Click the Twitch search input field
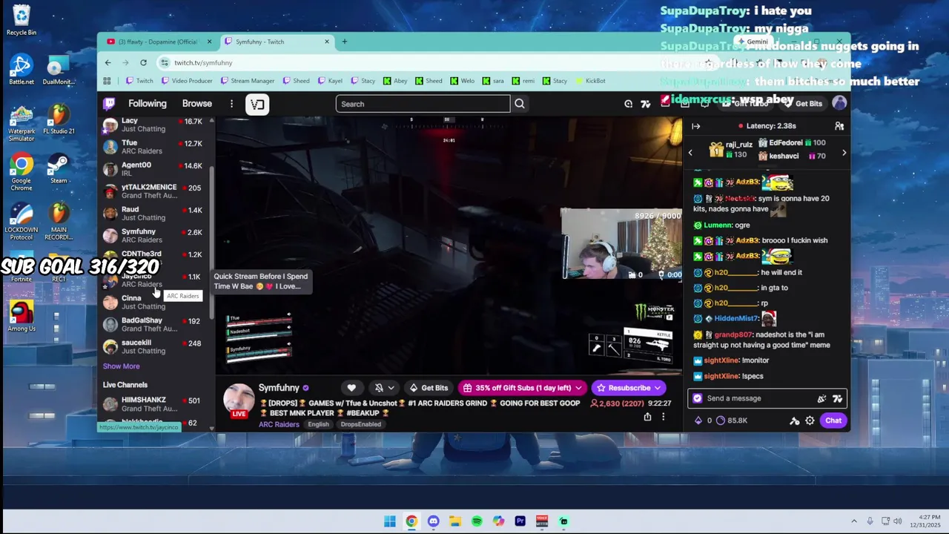The height and width of the screenshot is (534, 949). 423,104
